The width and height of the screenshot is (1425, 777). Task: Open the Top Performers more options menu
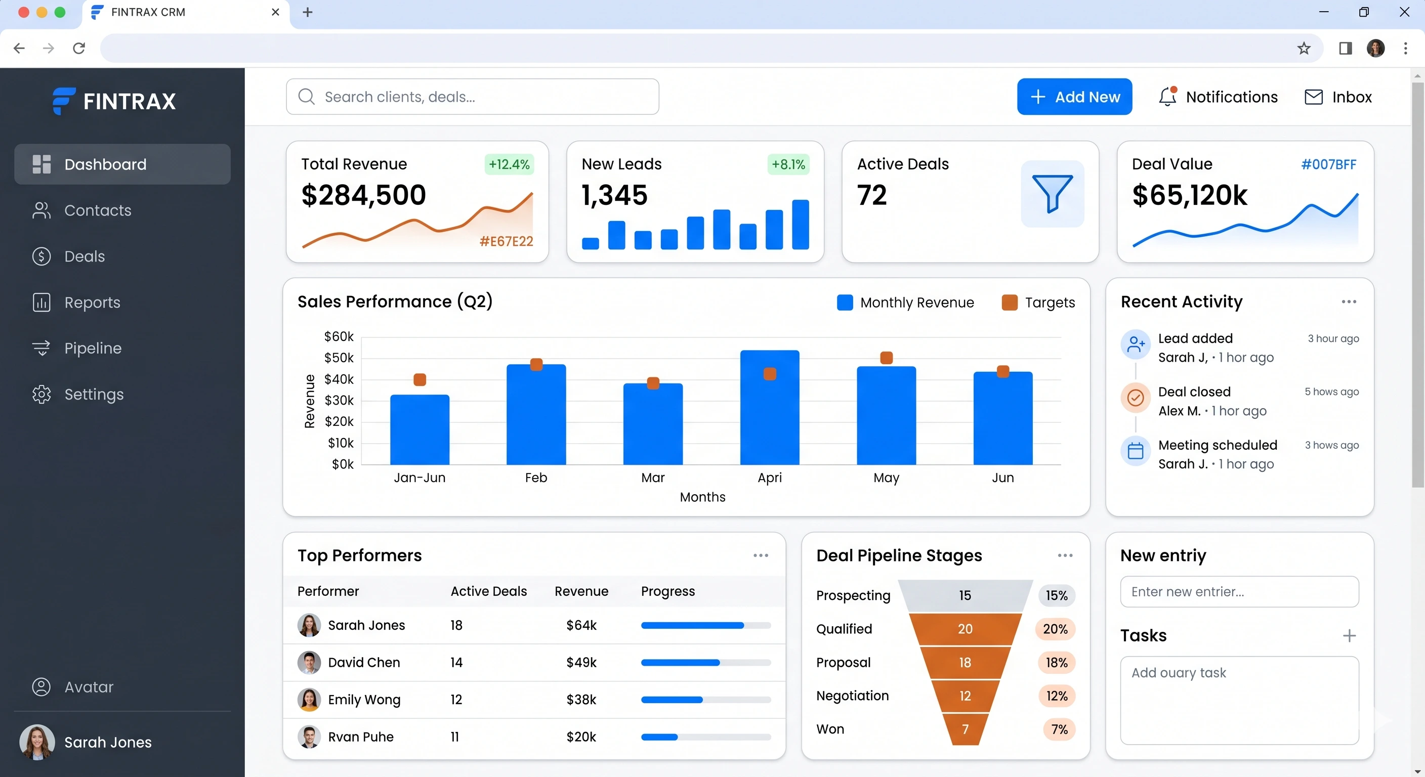click(761, 555)
